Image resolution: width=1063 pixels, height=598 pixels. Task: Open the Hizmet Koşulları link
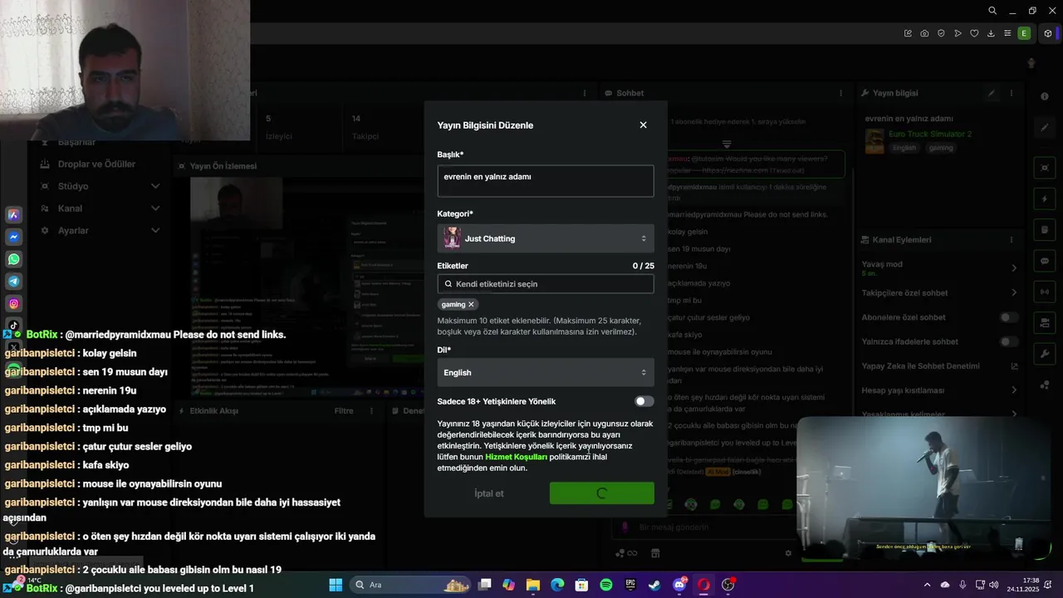click(x=516, y=457)
